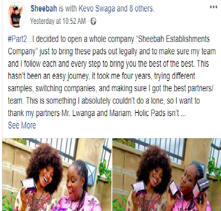Click the "Sheebah Establishments" text in the post
The image size is (221, 211).
(x=174, y=39)
